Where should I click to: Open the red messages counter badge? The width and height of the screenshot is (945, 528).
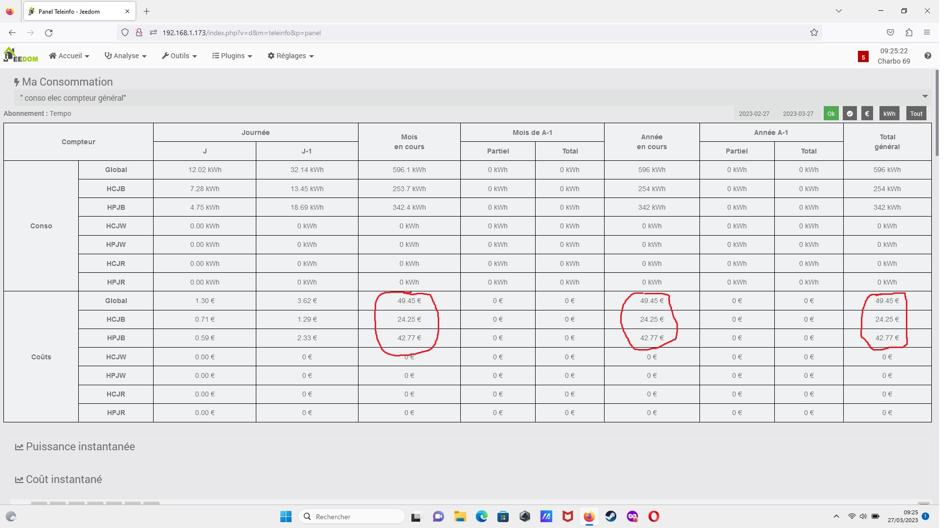[x=863, y=57]
